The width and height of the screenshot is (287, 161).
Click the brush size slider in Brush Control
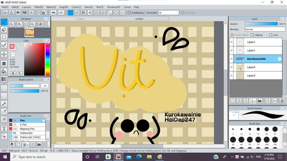pyautogui.click(x=25, y=86)
